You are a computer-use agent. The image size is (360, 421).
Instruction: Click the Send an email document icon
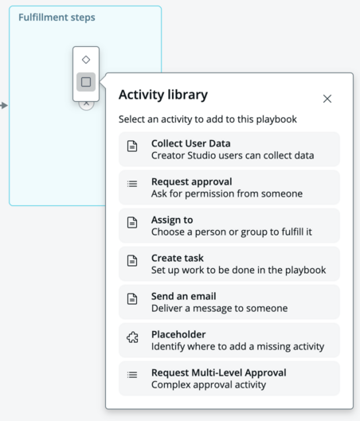132,298
